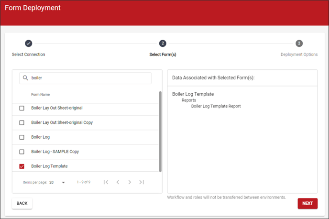
Task: Check Boiler Log - SAMPLE Copy checkbox
Action: coord(22,152)
